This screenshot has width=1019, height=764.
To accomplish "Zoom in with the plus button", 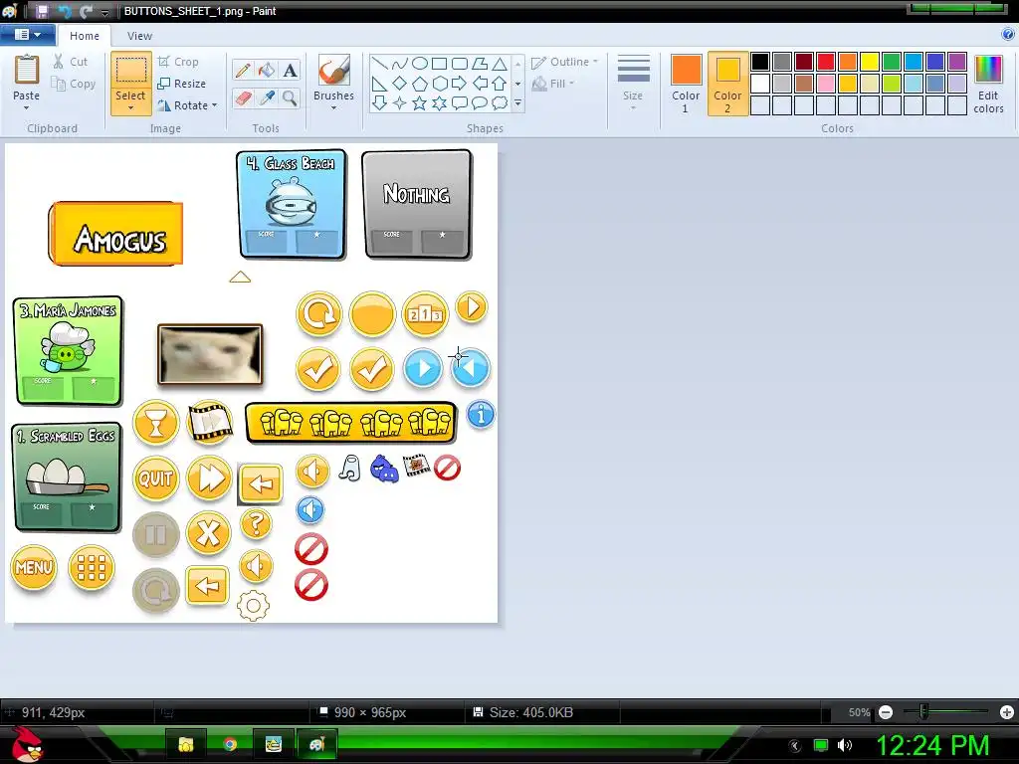I will [x=1007, y=712].
